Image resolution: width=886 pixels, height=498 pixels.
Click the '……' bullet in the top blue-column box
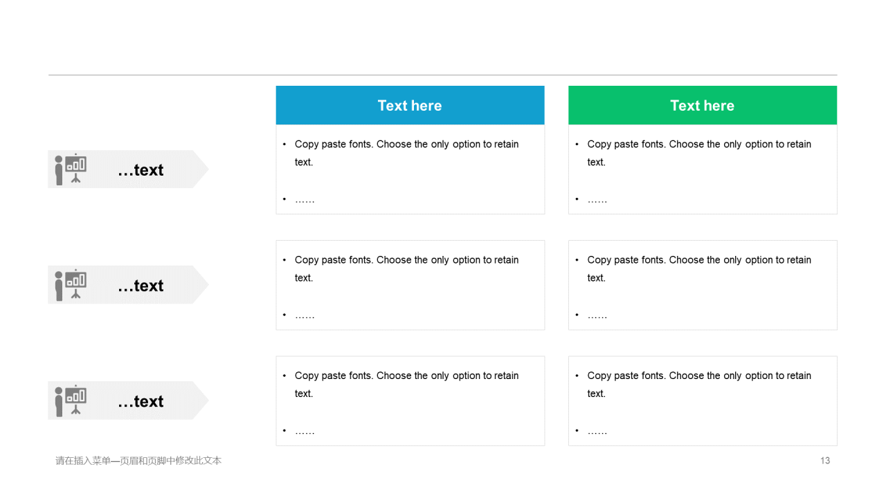tap(305, 200)
